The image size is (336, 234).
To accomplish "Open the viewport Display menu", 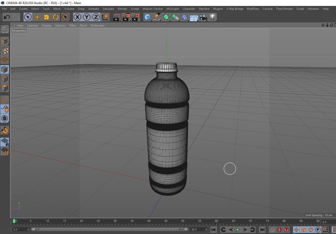I will point(46,26).
